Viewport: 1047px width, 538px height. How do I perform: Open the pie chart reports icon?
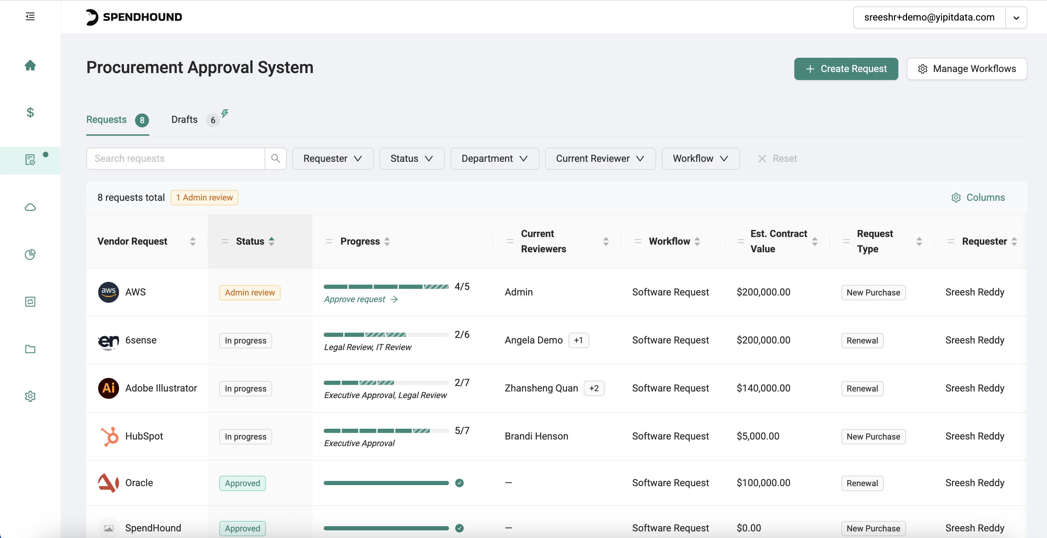pyautogui.click(x=30, y=254)
